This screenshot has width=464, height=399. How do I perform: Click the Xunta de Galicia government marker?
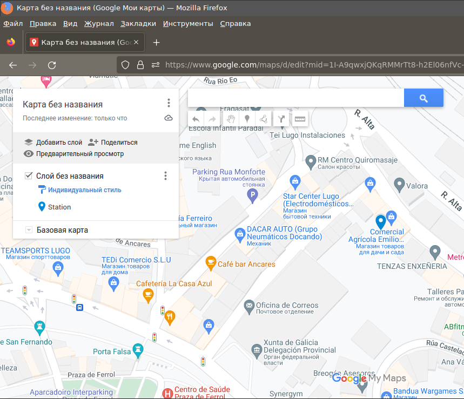click(257, 351)
